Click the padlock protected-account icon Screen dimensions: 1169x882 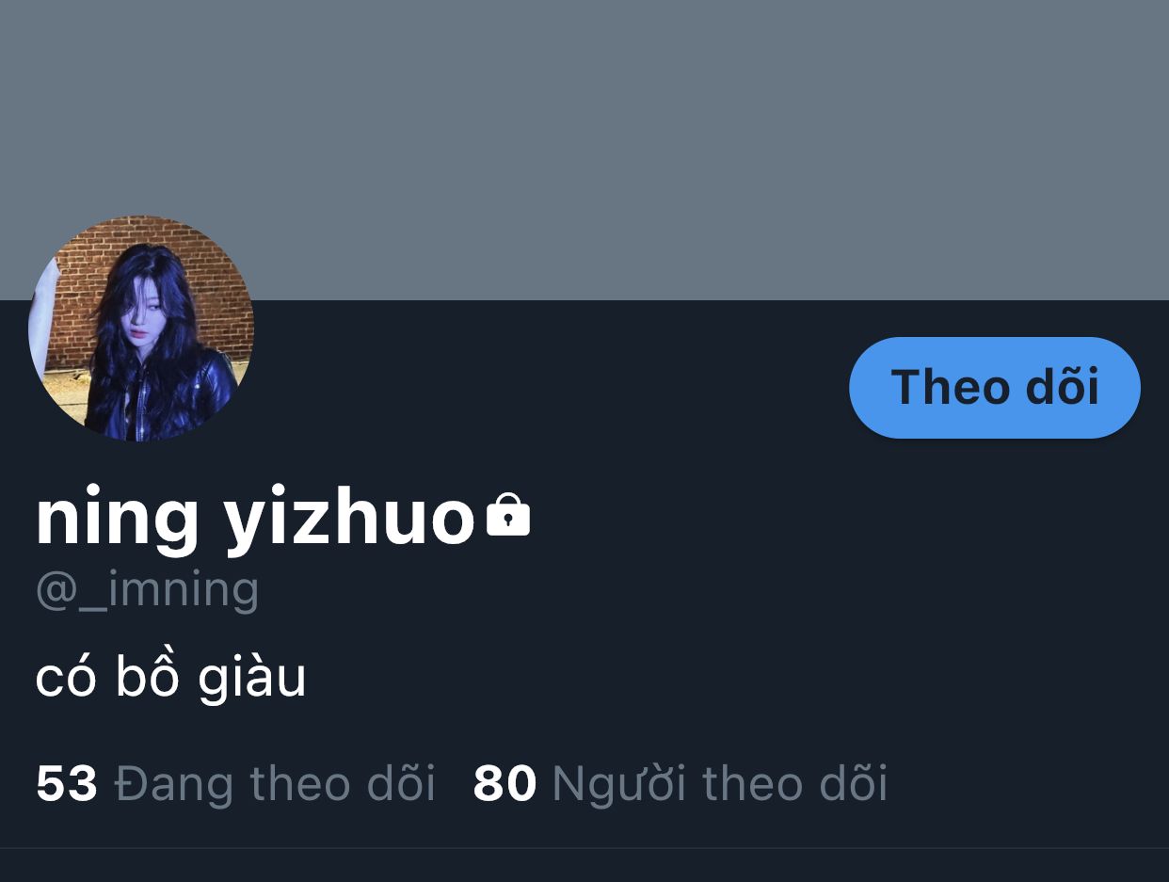tap(508, 515)
